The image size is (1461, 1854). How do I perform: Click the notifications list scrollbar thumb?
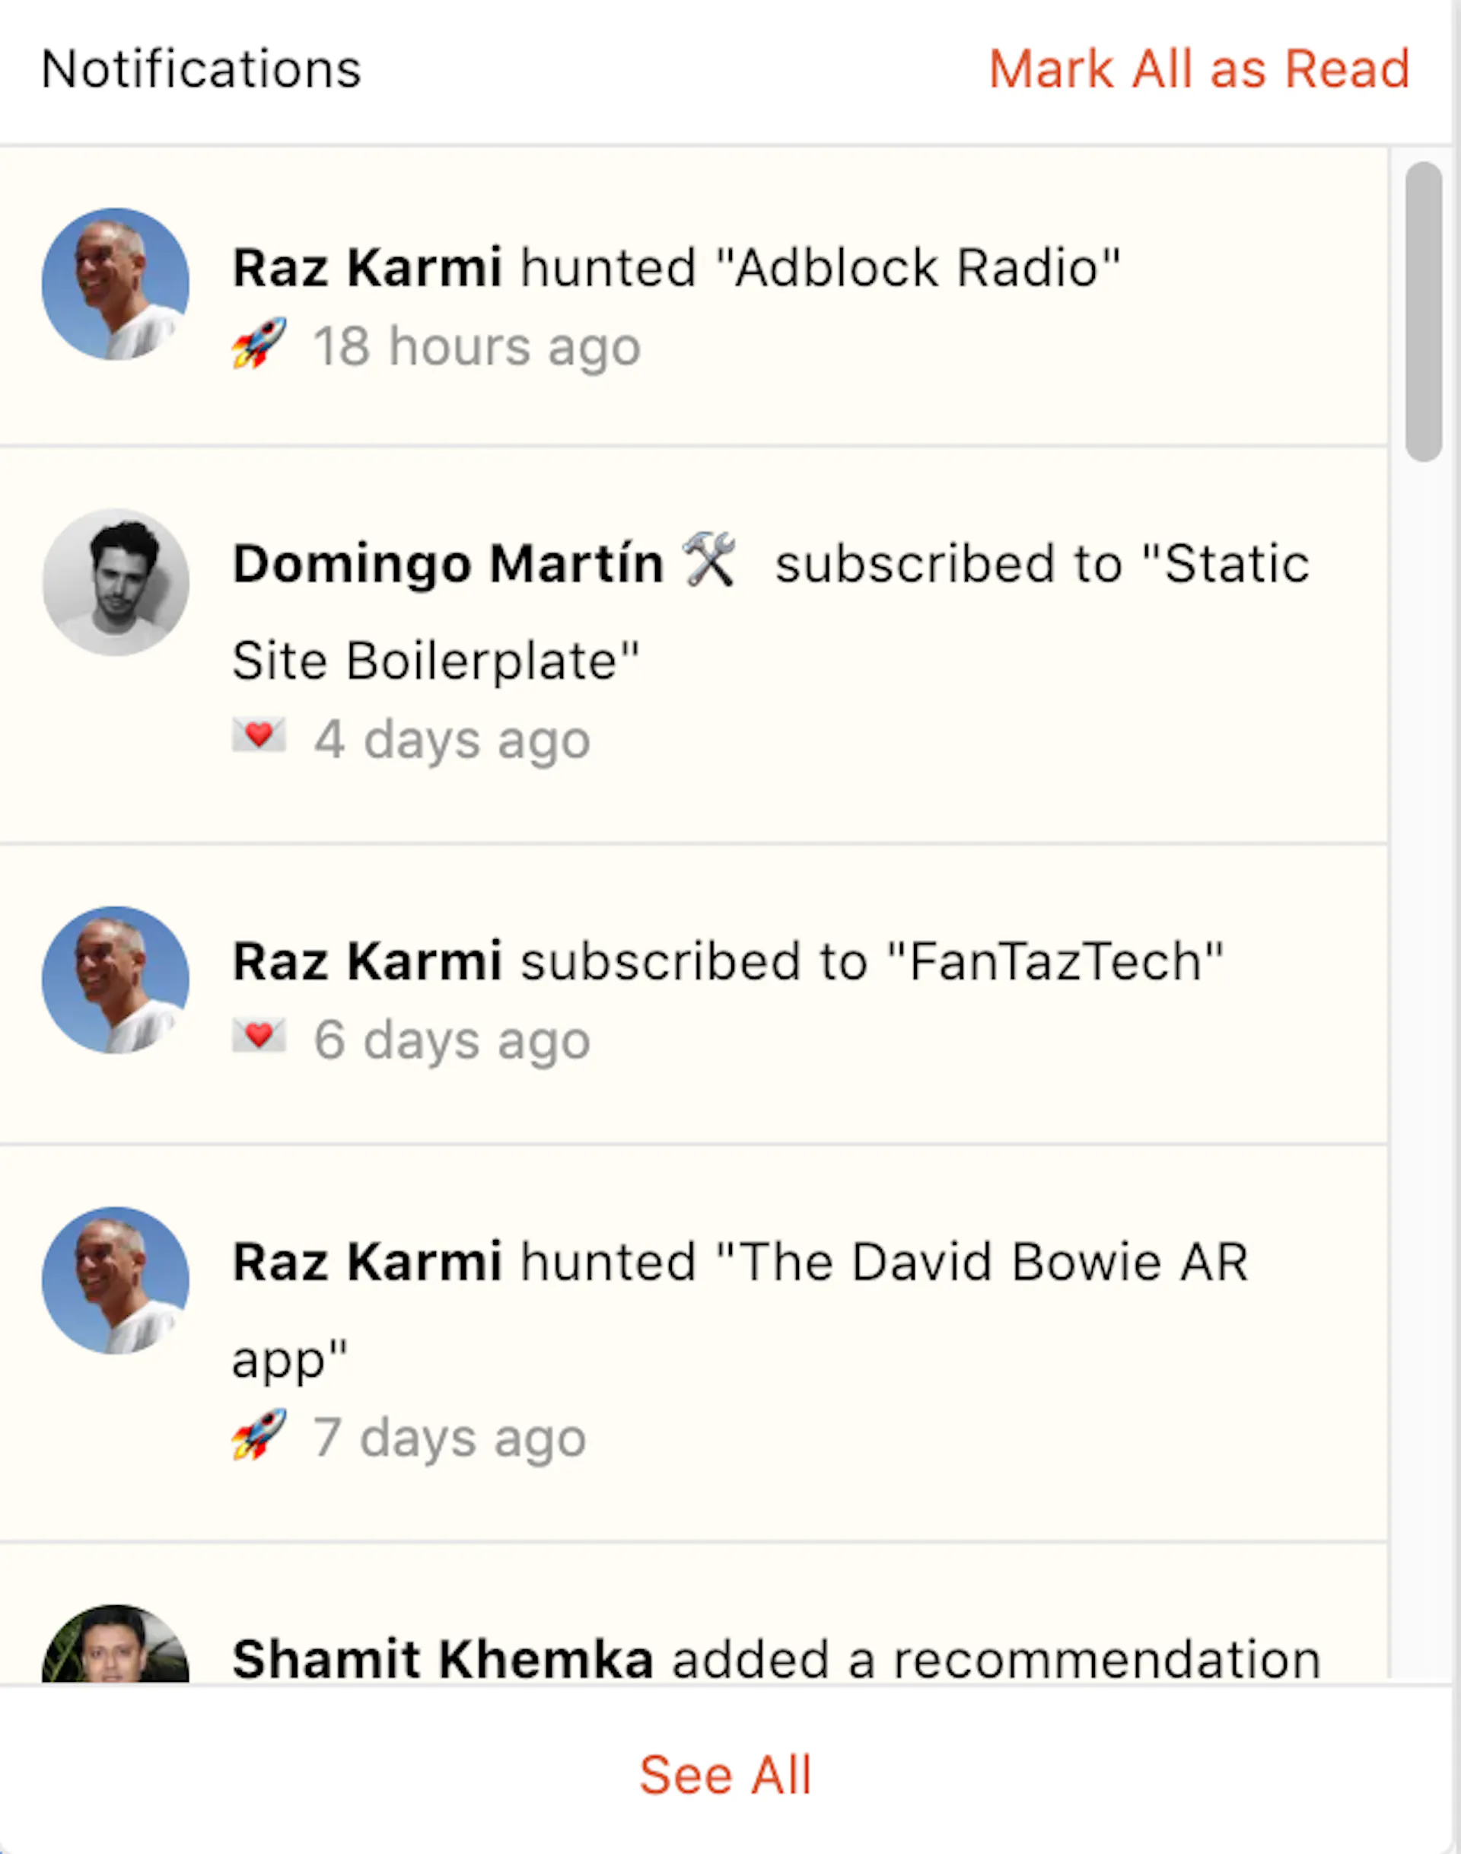1424,311
